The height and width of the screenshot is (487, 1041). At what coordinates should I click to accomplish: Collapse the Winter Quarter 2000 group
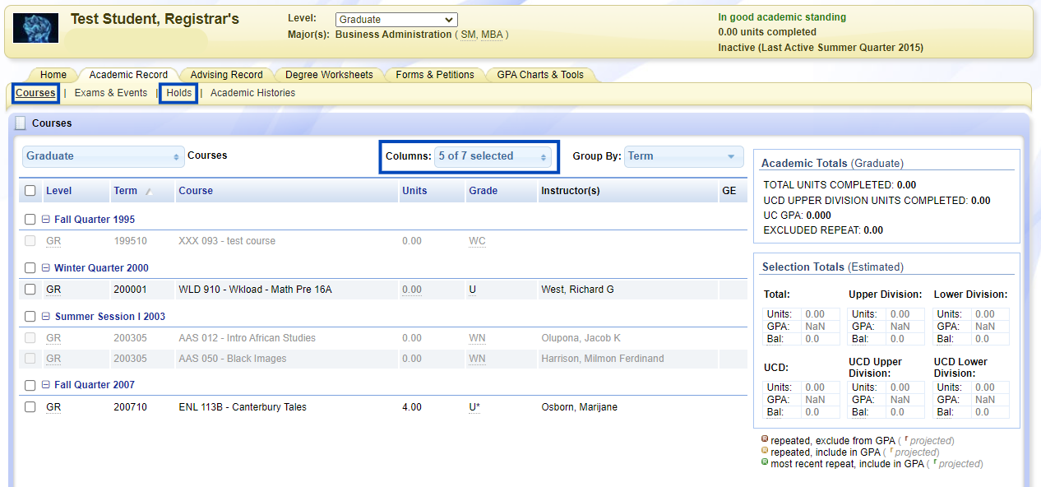[x=46, y=268]
